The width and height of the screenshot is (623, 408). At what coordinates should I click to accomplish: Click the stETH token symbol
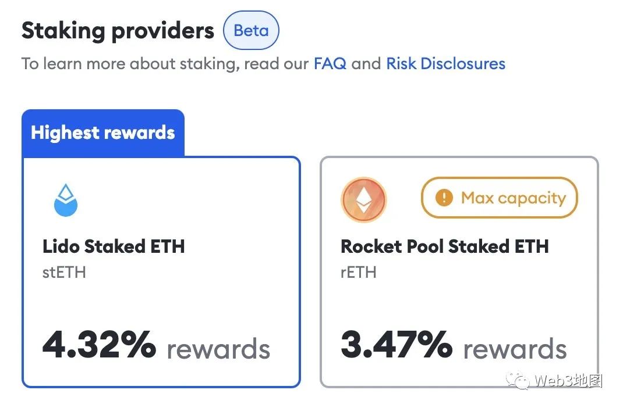pos(64,271)
